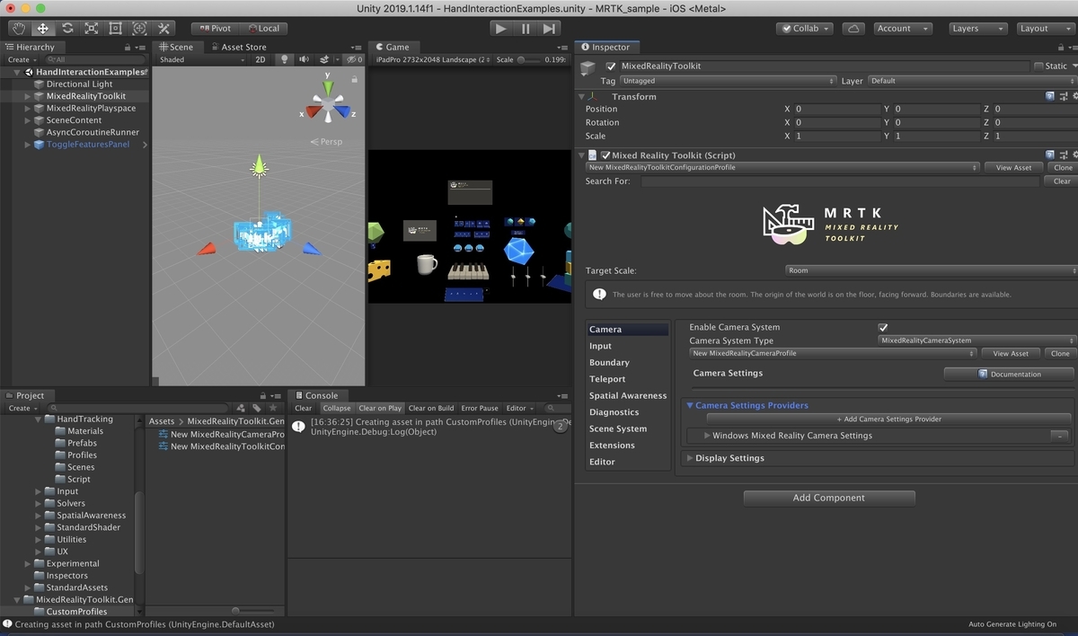Toggle console Collapse option
This screenshot has height=636, width=1078.
pos(337,408)
